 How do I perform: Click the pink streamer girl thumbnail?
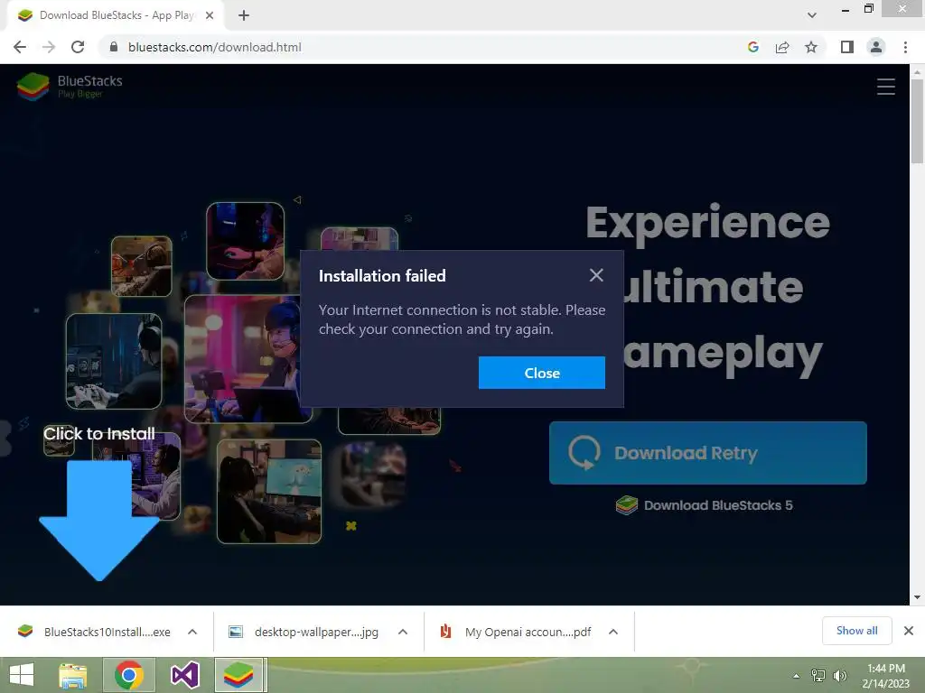pyautogui.click(x=248, y=358)
